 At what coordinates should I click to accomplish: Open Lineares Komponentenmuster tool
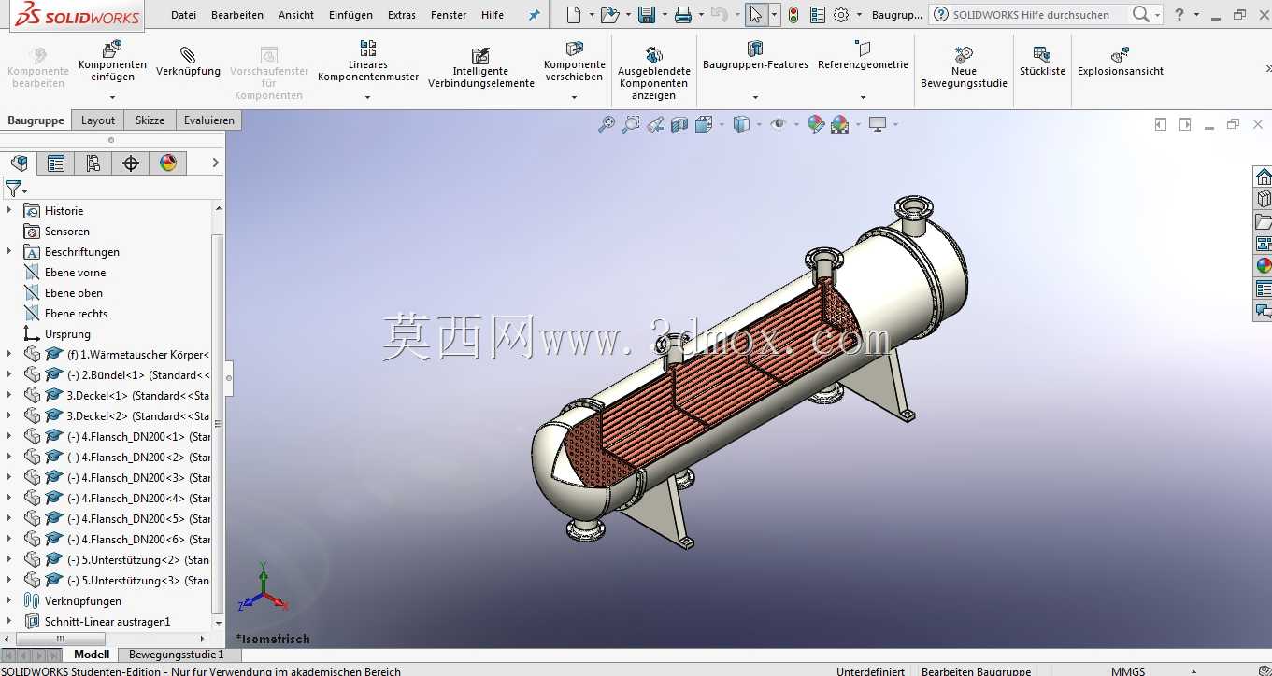tap(368, 48)
